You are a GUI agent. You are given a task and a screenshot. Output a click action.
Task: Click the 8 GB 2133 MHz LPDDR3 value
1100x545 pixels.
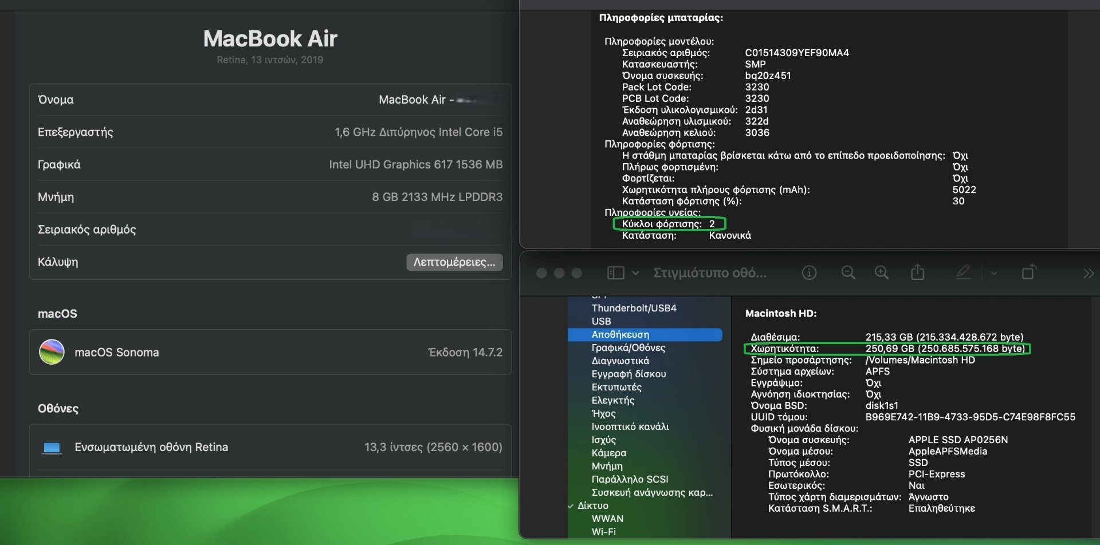(437, 197)
